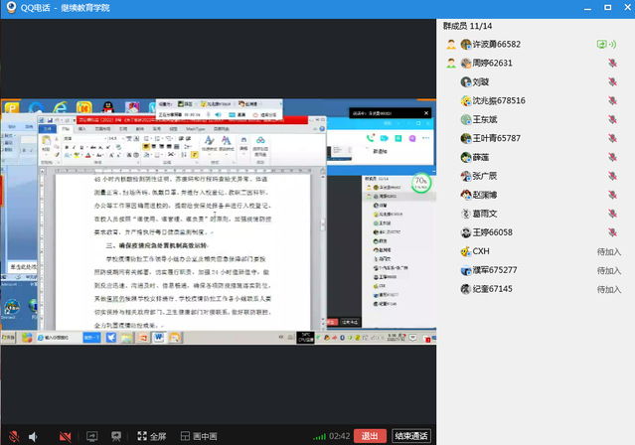Unmute your microphone in the call bar

[x=13, y=436]
